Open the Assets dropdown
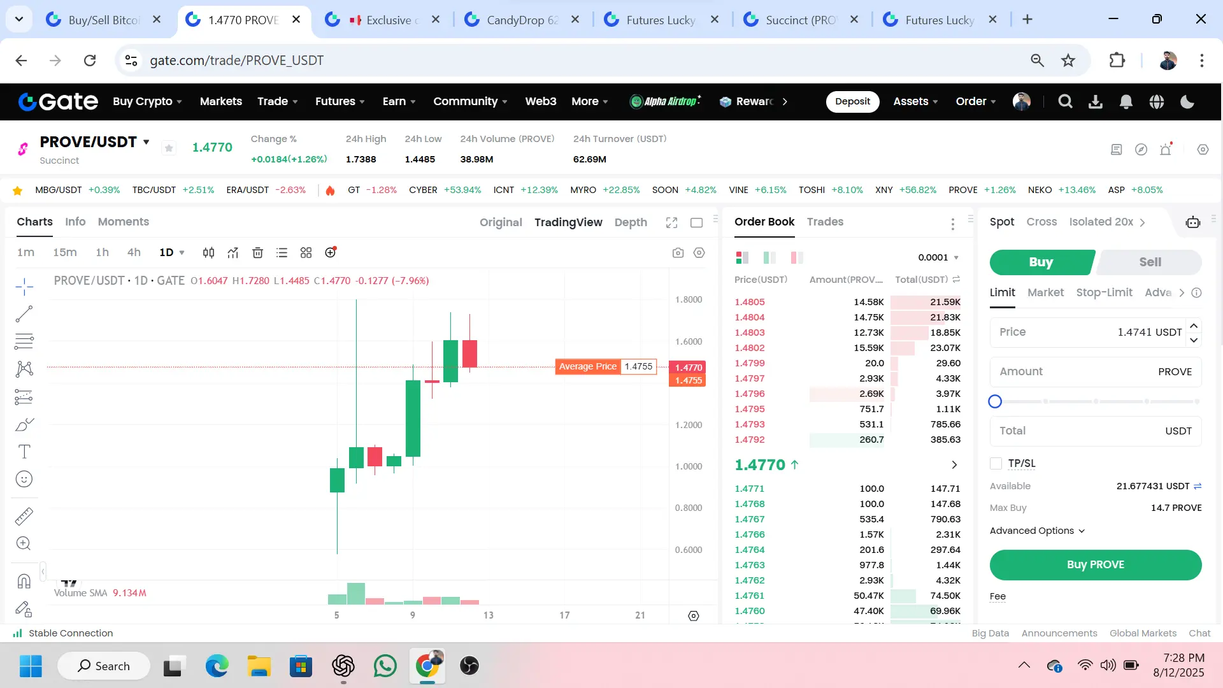The height and width of the screenshot is (688, 1223). pos(915,102)
